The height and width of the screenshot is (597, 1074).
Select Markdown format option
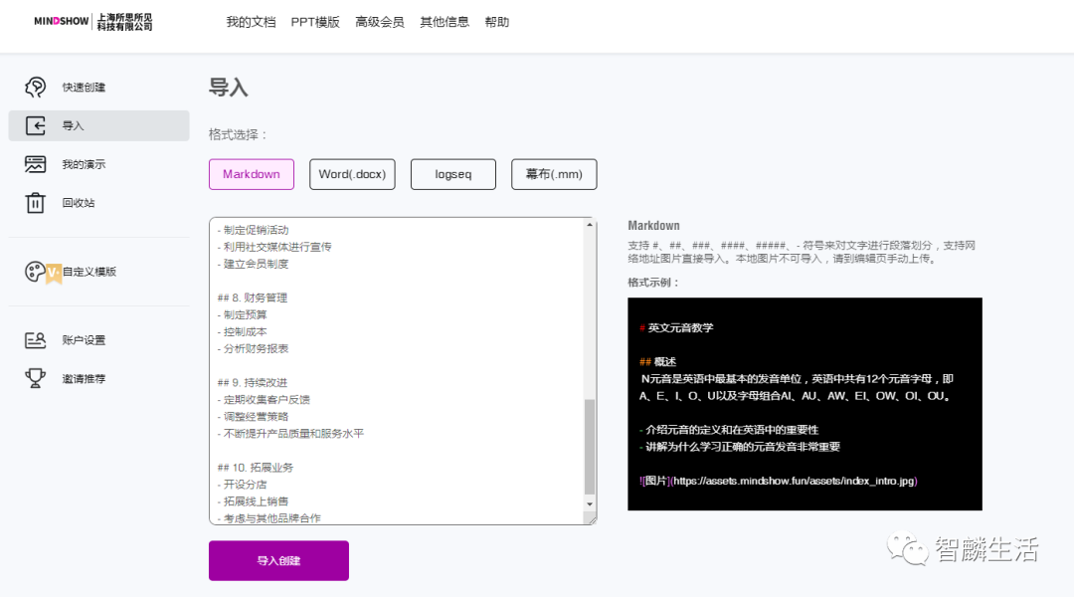pos(252,174)
